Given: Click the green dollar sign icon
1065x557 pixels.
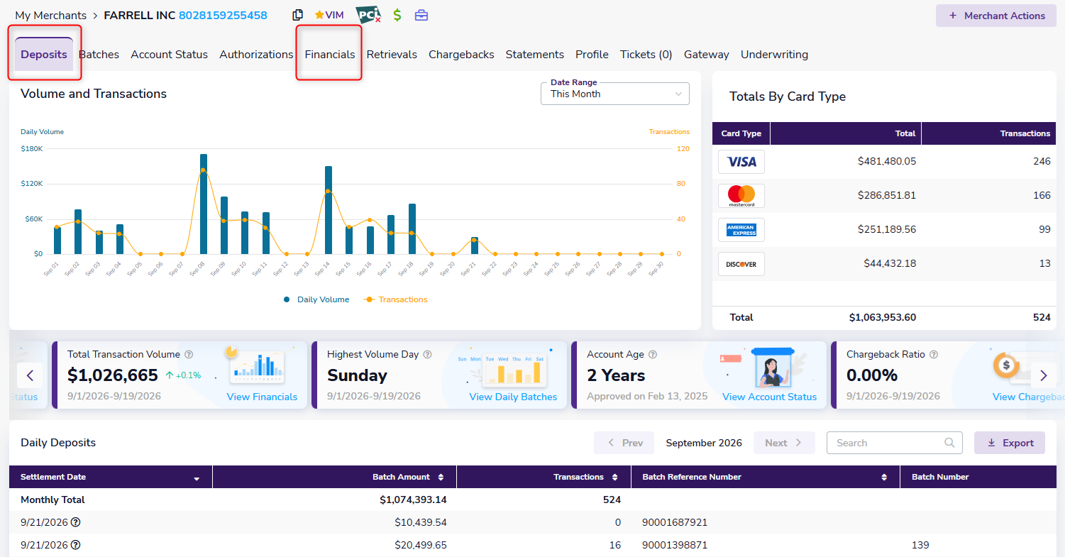Looking at the screenshot, I should pos(397,15).
